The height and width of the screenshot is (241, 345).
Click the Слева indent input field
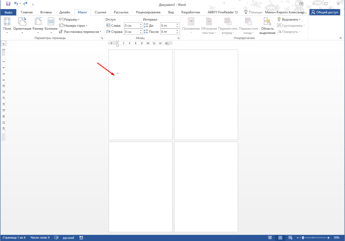click(132, 26)
